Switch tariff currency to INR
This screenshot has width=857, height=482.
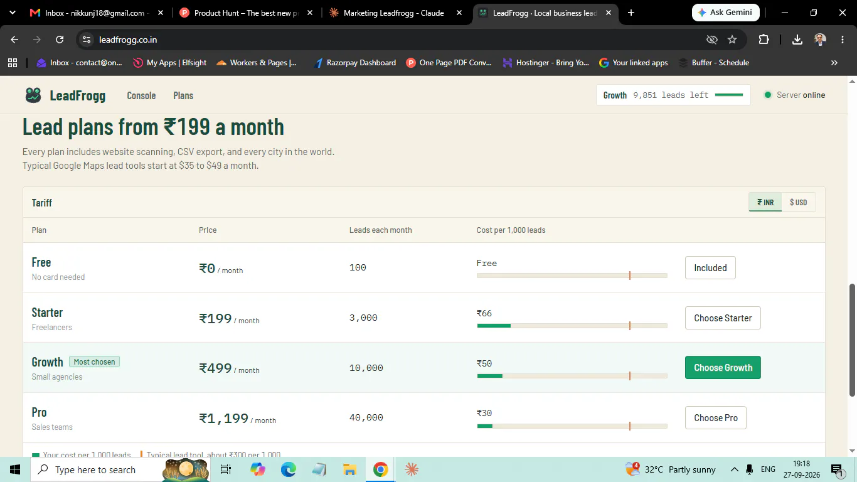click(765, 202)
